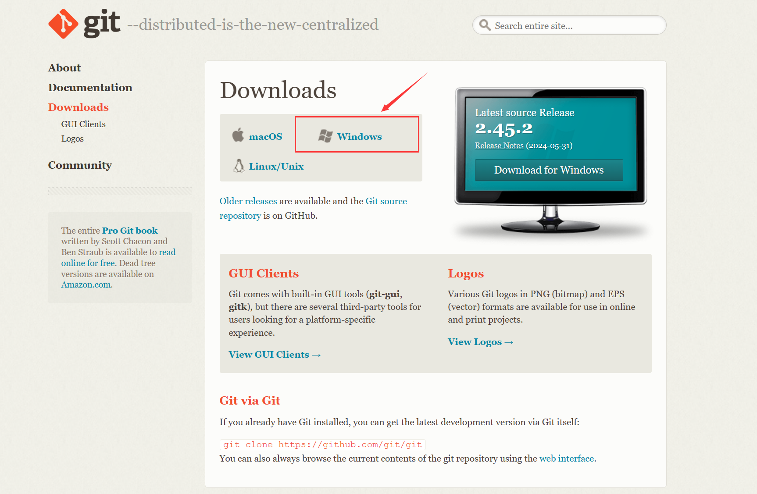Click the Latest source Release text
The image size is (757, 494).
[x=525, y=113]
